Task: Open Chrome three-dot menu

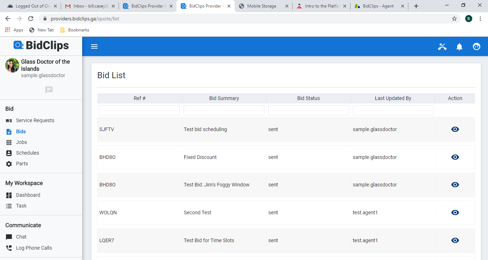Action: [480, 19]
